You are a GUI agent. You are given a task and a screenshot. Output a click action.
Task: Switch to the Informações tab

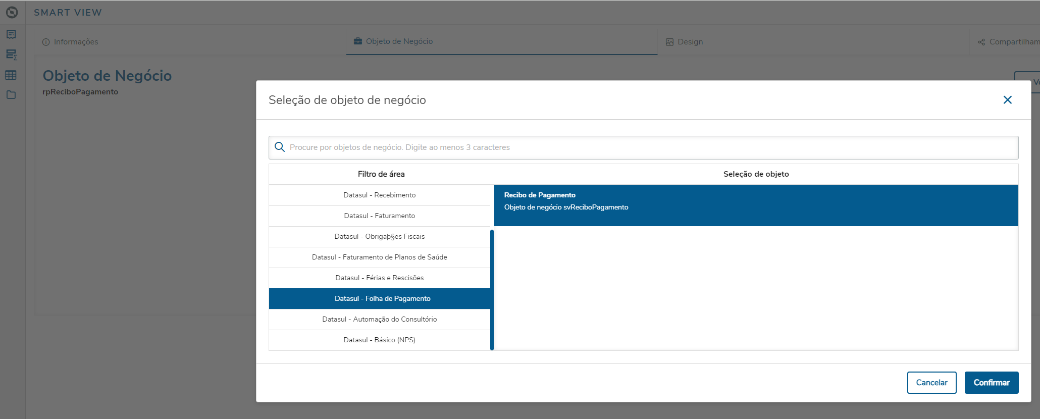coord(76,42)
